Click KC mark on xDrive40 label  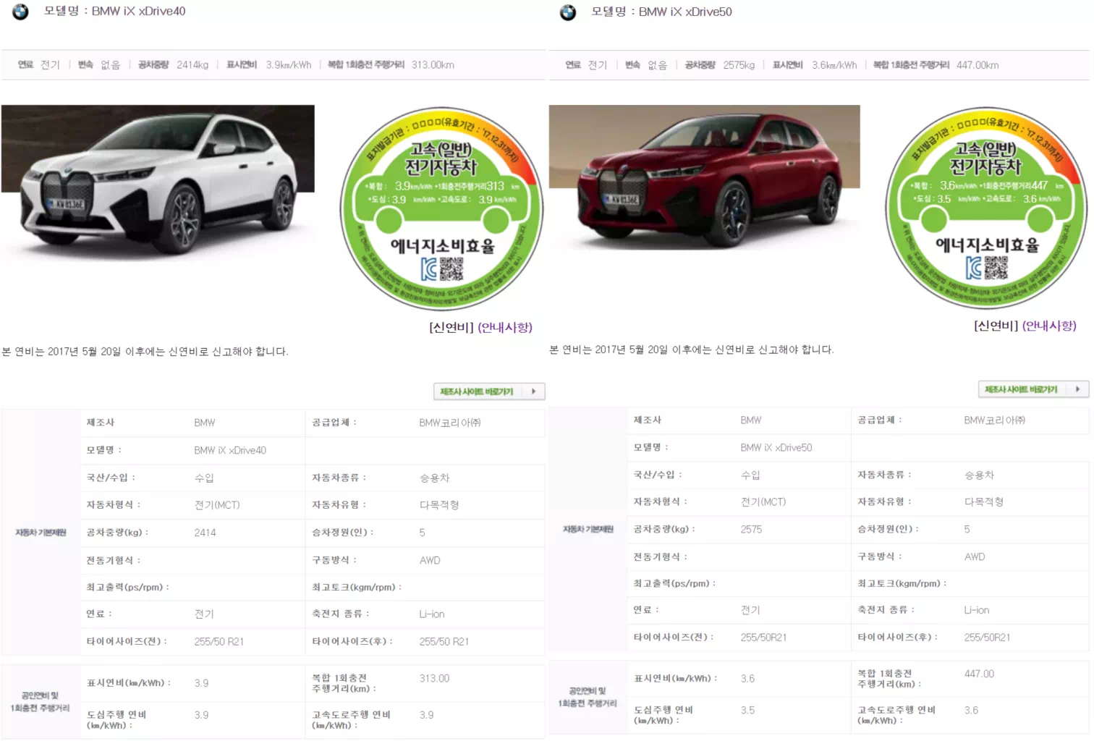click(430, 270)
